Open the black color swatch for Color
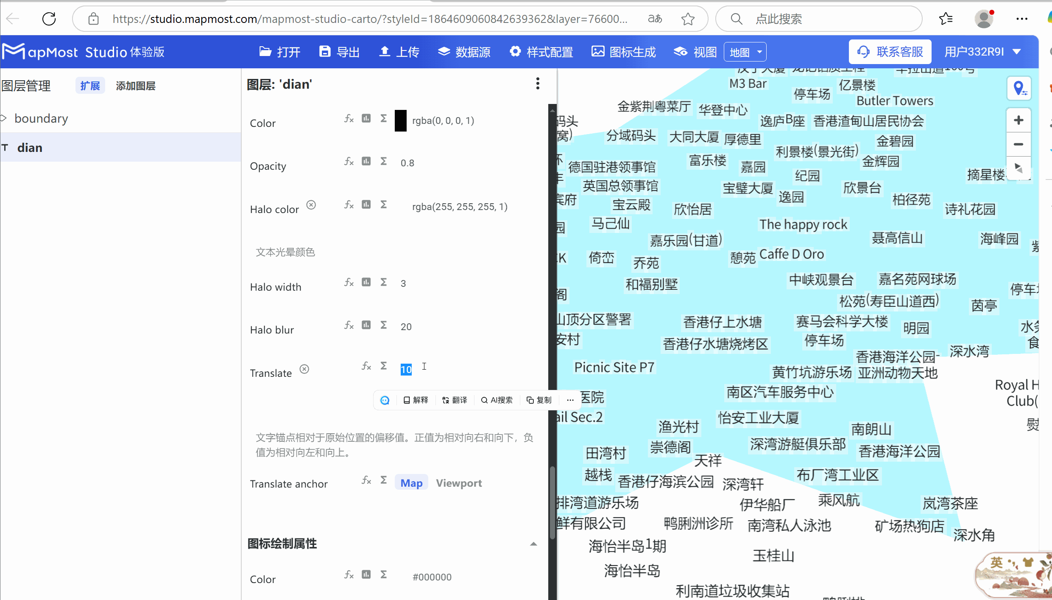Image resolution: width=1052 pixels, height=600 pixels. (401, 121)
